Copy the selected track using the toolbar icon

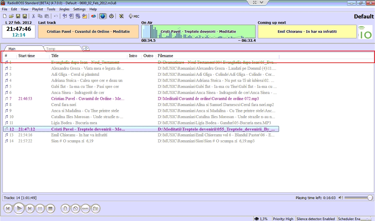pos(40,16)
